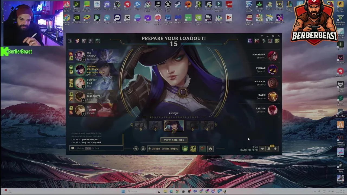Click Katarina enemy portrait
This screenshot has height=195, width=347.
click(273, 56)
